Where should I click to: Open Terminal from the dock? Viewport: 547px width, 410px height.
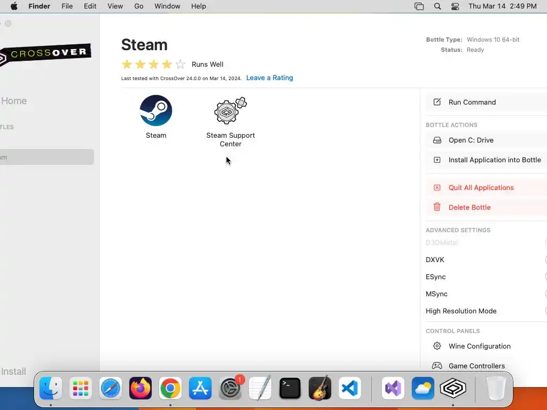click(x=290, y=388)
